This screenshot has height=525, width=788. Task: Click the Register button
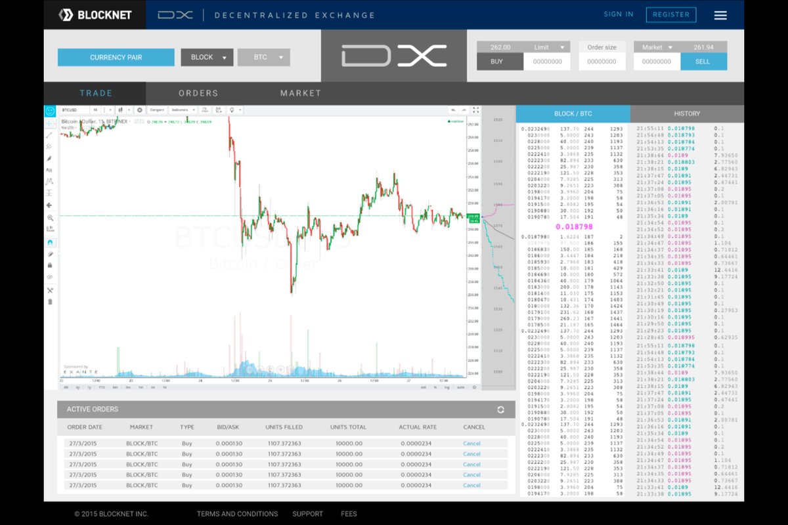click(671, 14)
